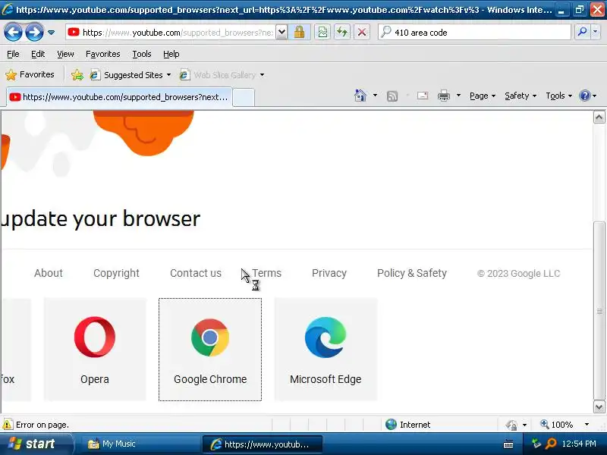Add page to Favorites bar icon
This screenshot has height=455, width=607.
point(77,74)
